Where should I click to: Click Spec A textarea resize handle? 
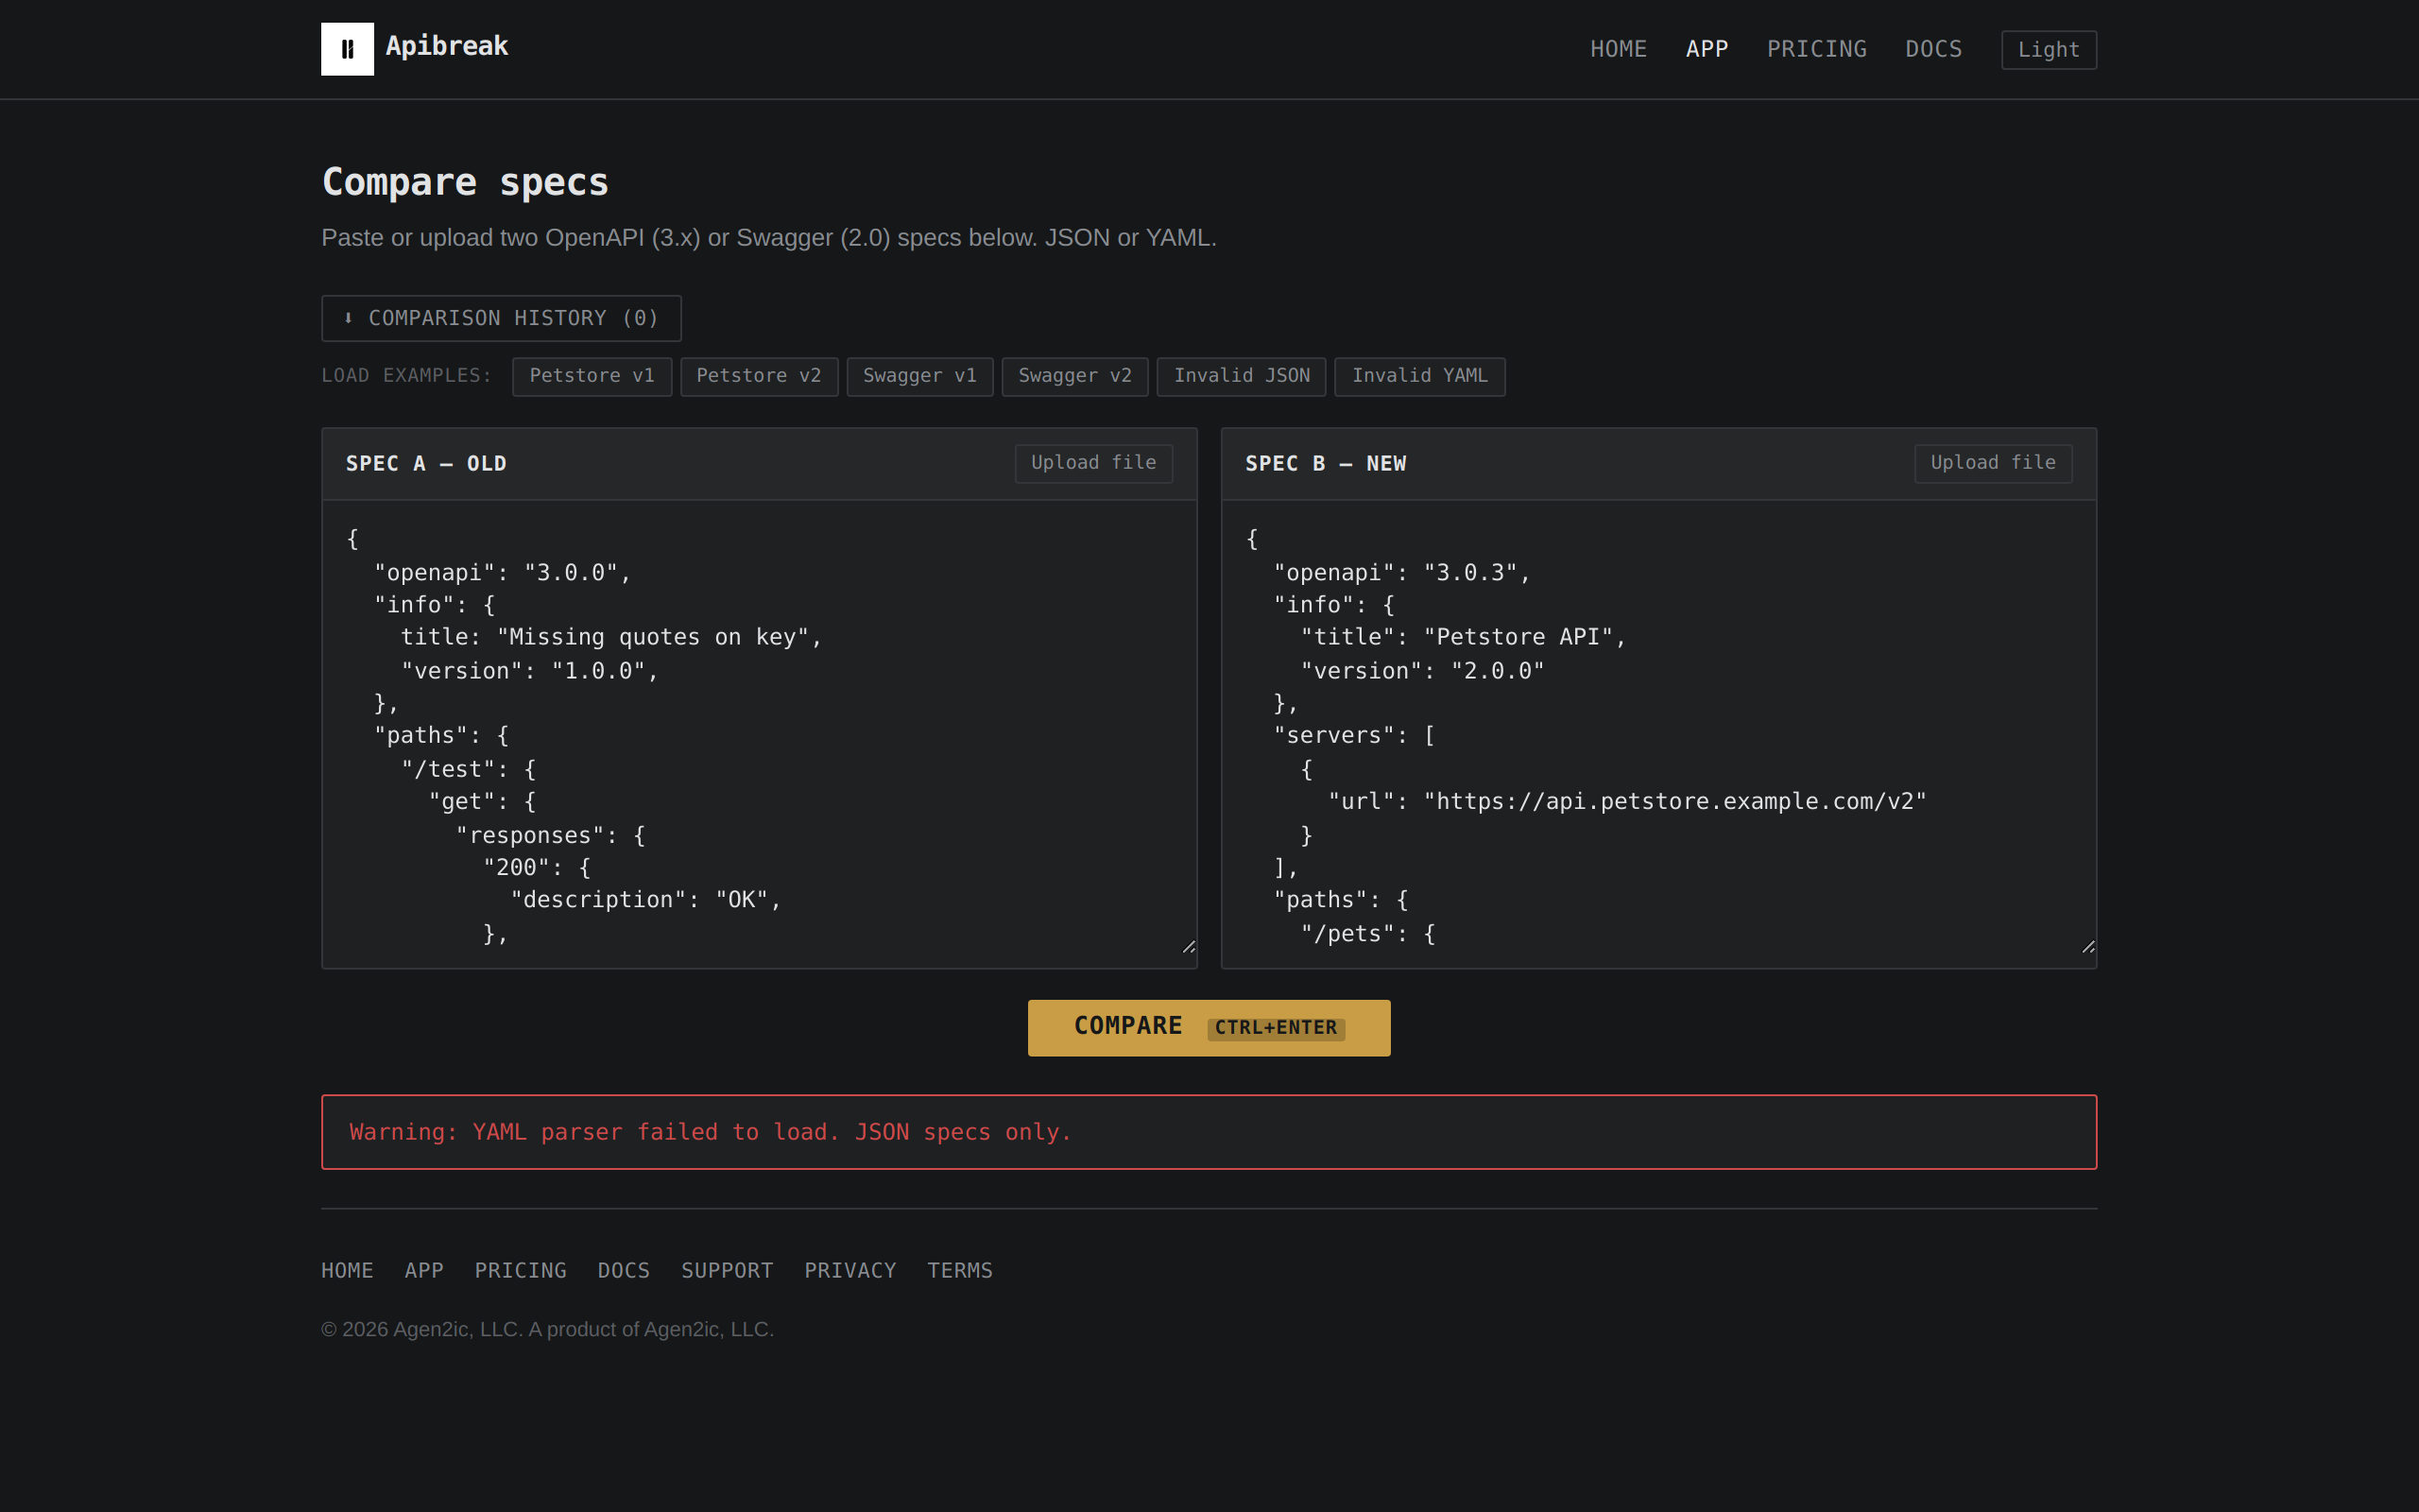click(x=1189, y=946)
